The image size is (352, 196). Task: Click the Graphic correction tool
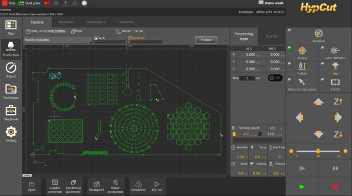[55, 185]
